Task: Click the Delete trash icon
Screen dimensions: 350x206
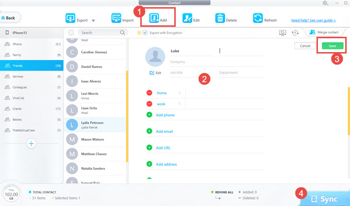Action: coord(220,18)
